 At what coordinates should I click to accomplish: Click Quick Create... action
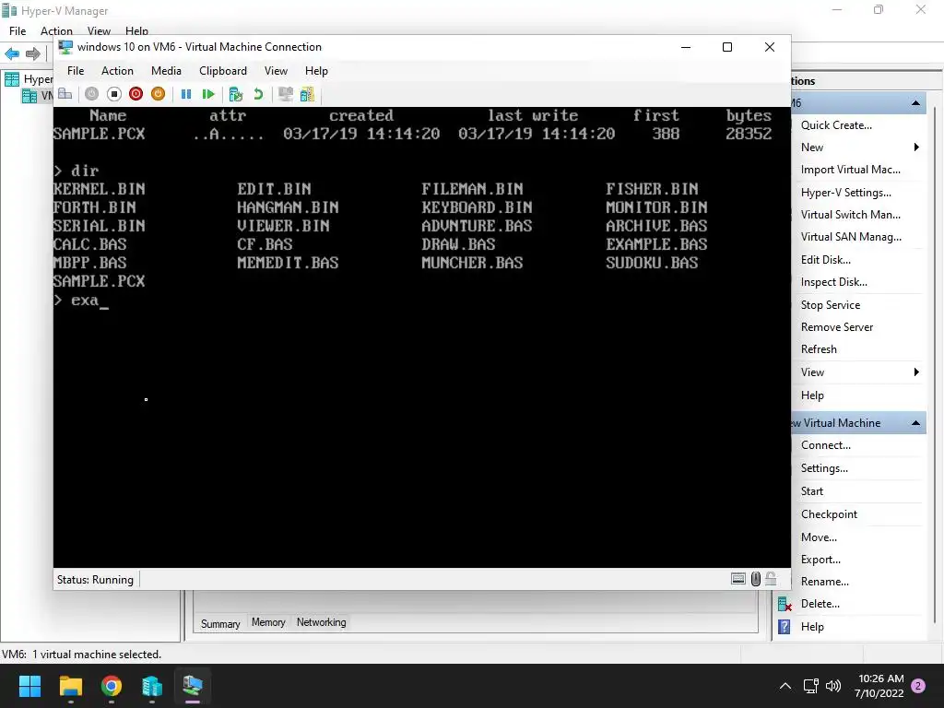(836, 125)
